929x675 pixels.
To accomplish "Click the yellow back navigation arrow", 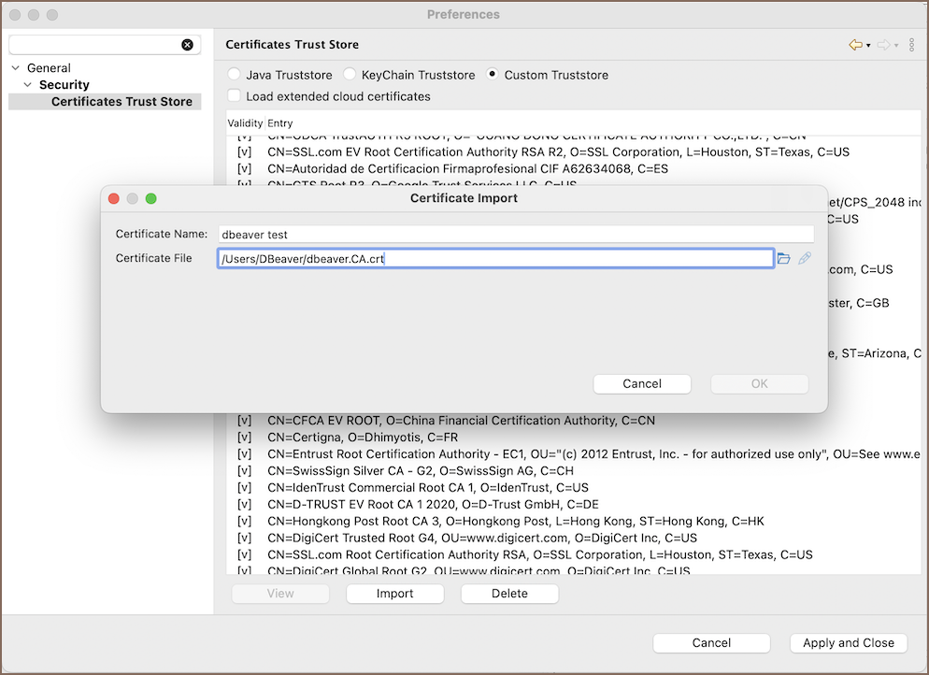I will (855, 45).
